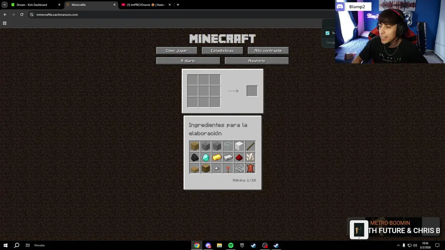Viewport: 445px width, 250px height.
Task: Click the microphone tray icon
Action: point(404,245)
